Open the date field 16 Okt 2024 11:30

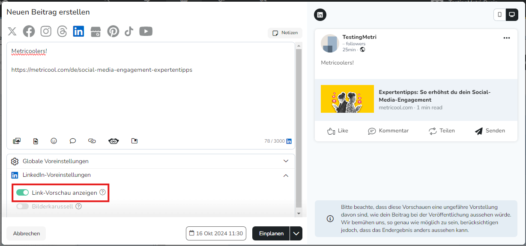[216, 234]
